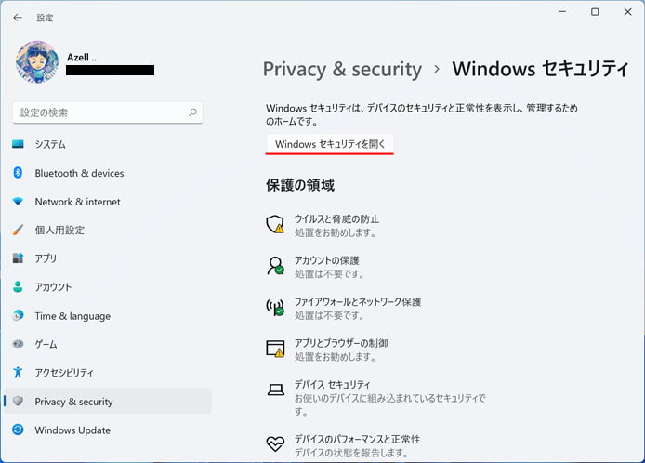Open device security laptop icon
The image size is (645, 463).
click(x=275, y=390)
